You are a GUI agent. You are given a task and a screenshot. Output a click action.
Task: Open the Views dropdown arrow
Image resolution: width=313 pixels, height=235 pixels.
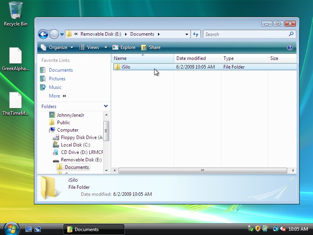pos(106,47)
